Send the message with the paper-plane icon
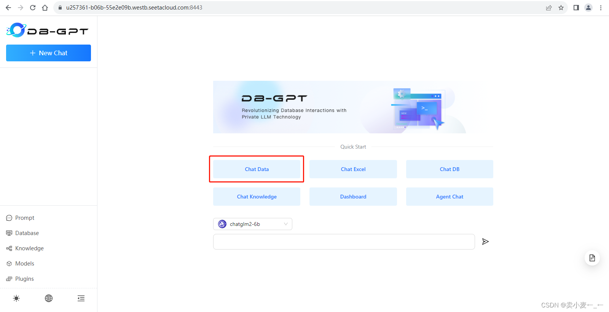The image size is (609, 312). (x=485, y=242)
